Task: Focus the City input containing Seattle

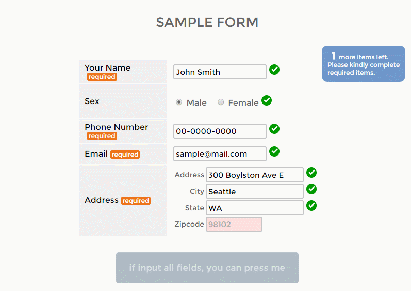Action: tap(255, 191)
